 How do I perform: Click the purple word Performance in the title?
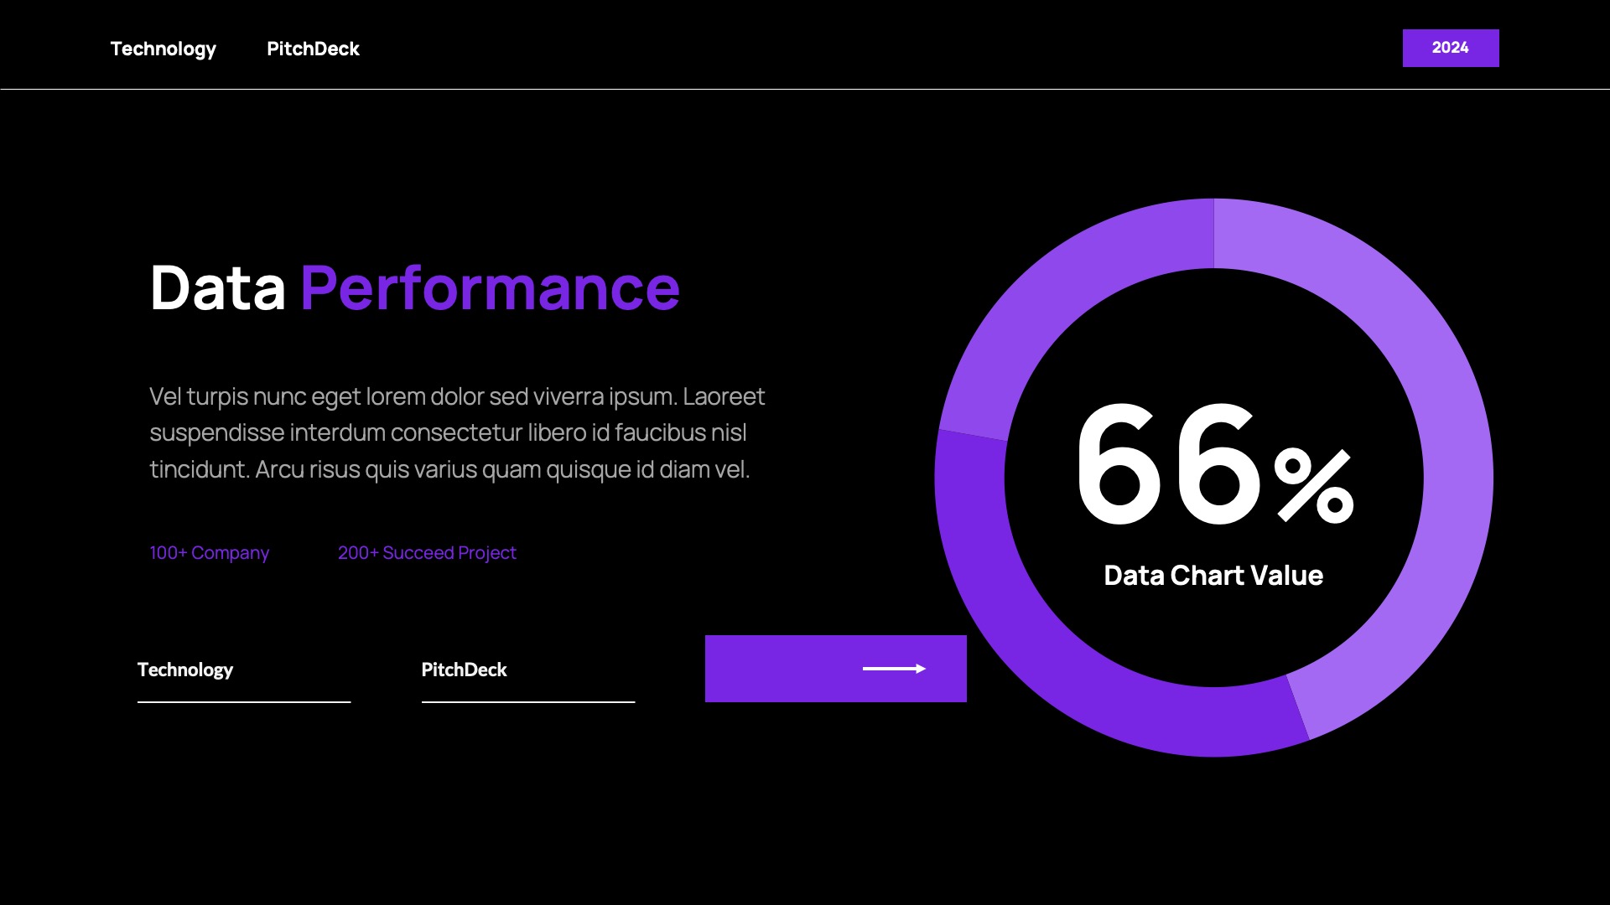click(490, 288)
